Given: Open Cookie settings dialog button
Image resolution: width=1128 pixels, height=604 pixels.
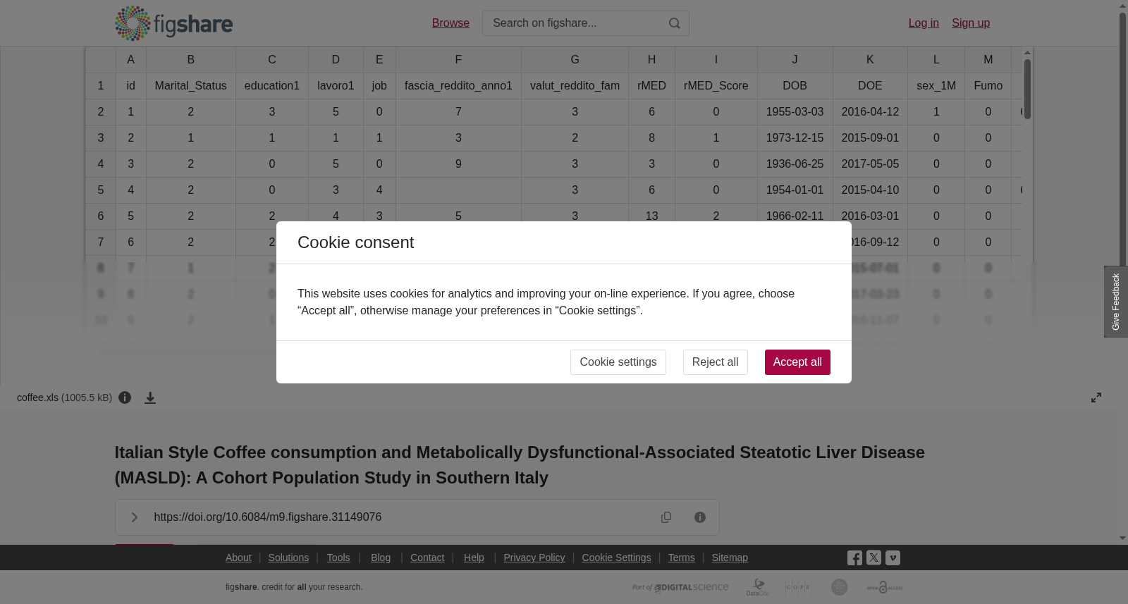Looking at the screenshot, I should pyautogui.click(x=618, y=362).
